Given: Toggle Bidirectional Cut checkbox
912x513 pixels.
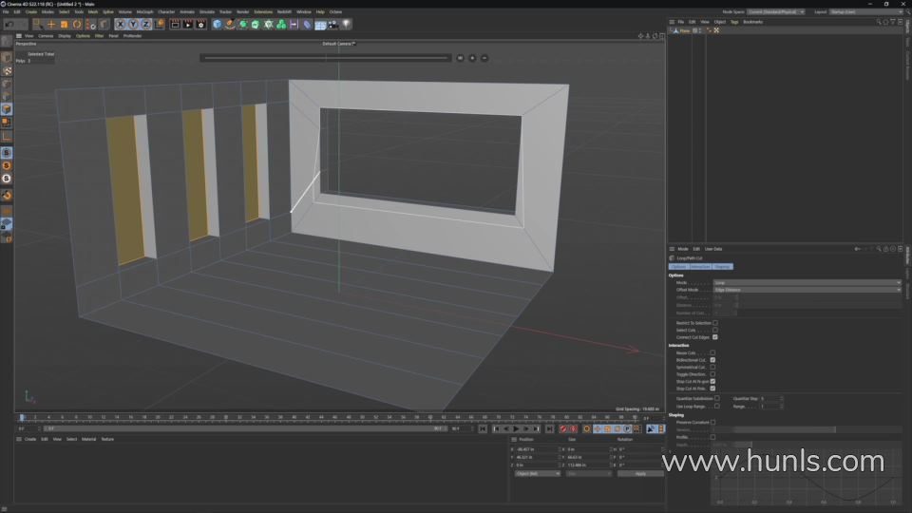Looking at the screenshot, I should click(x=712, y=360).
